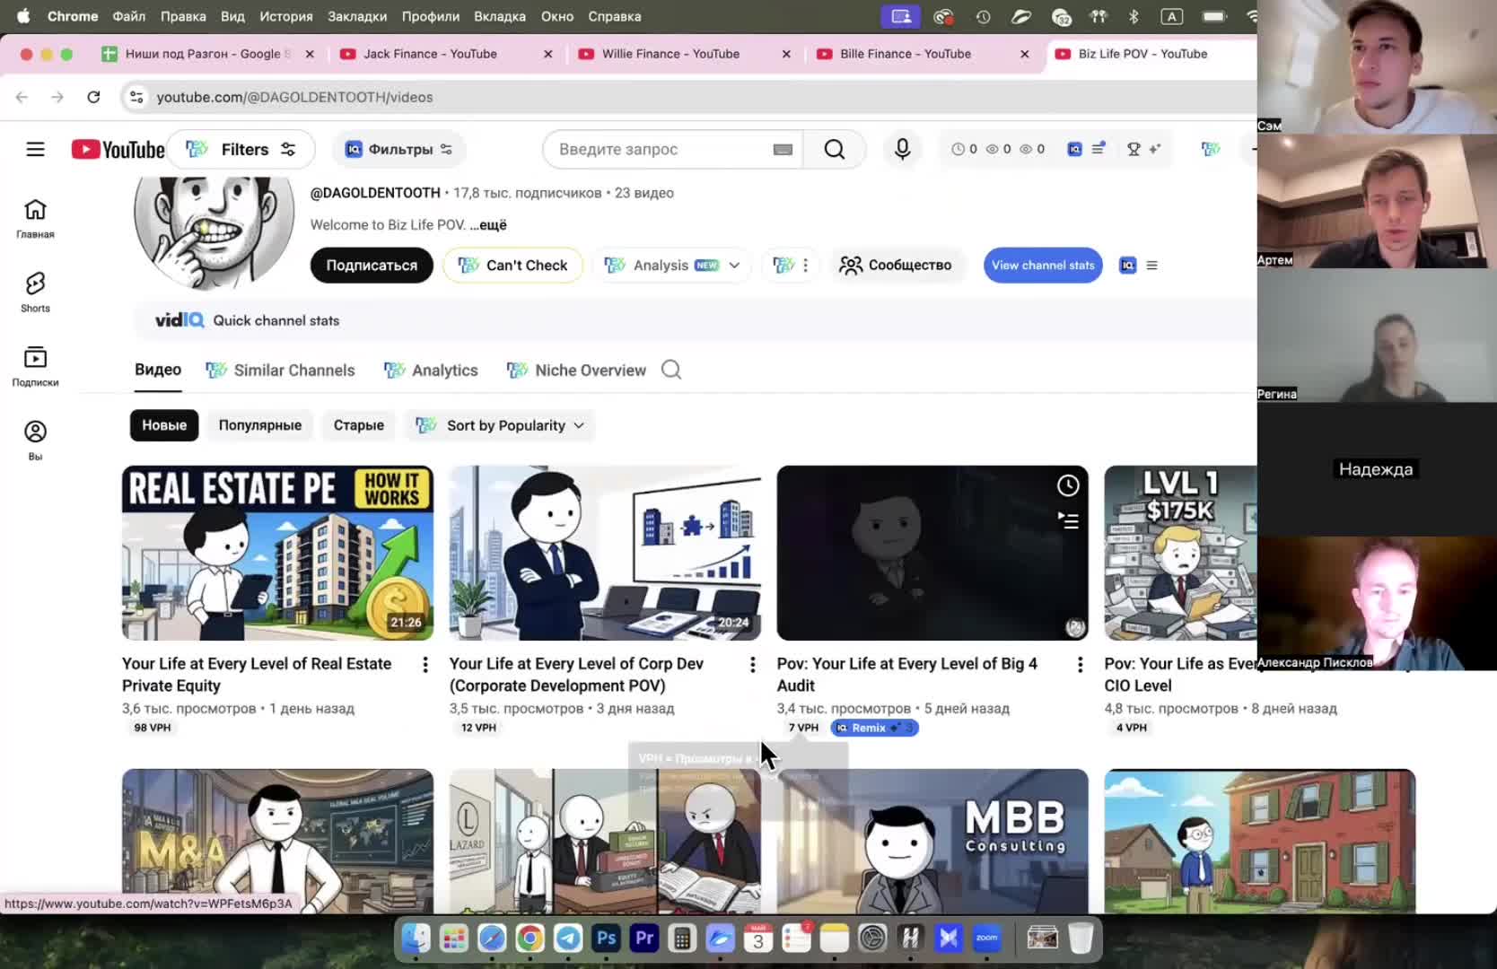Open the Закладки menu in menu bar
1497x969 pixels.
357,16
